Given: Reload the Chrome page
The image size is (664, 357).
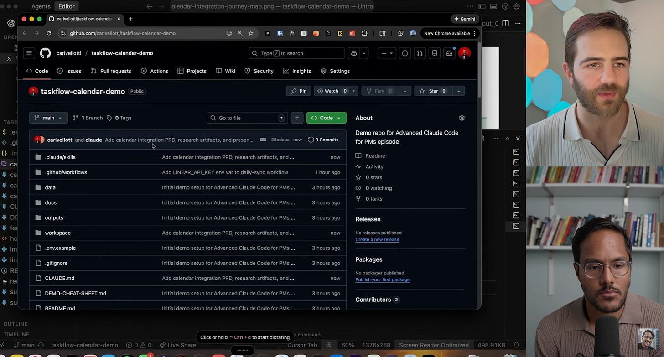Looking at the screenshot, I should pos(49,33).
